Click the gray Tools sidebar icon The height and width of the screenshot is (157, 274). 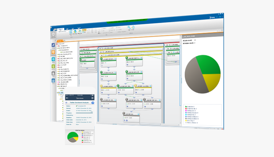point(53,74)
